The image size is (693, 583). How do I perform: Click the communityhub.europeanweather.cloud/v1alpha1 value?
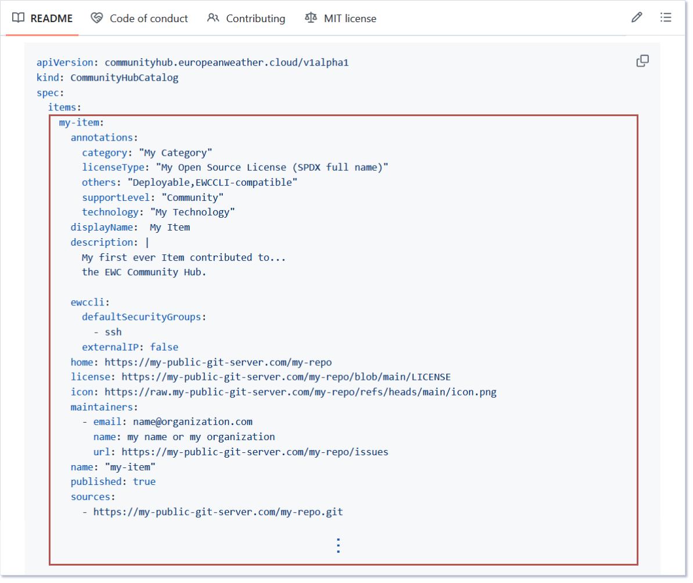[x=226, y=63]
